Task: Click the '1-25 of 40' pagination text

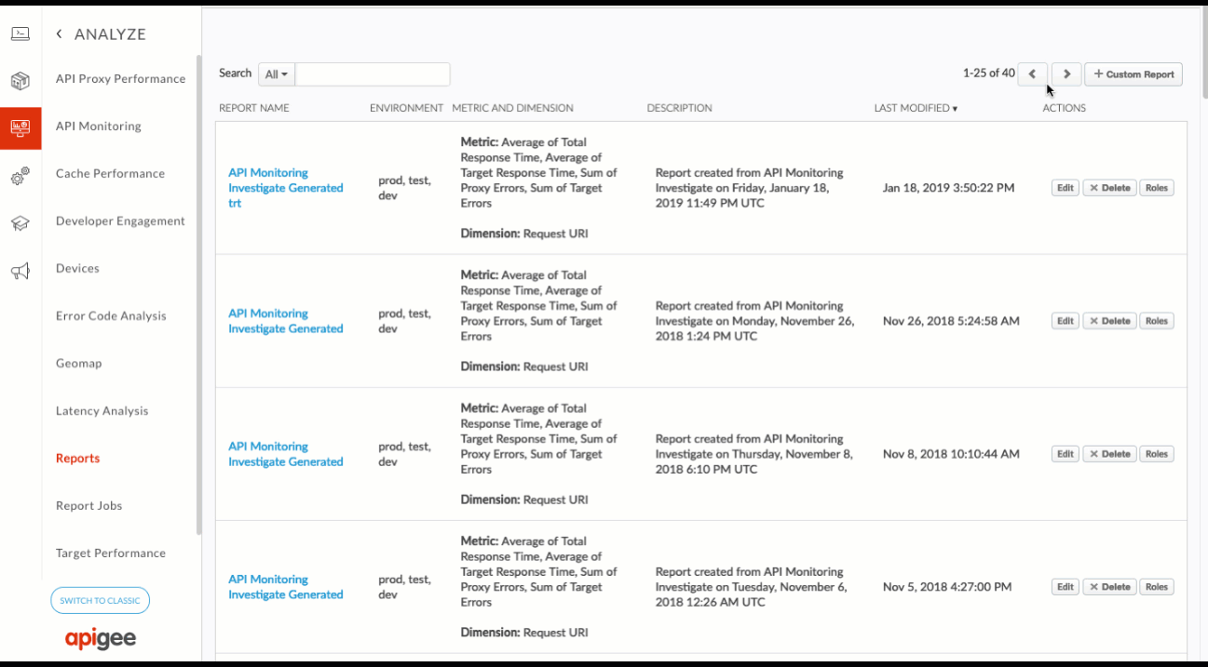Action: [988, 73]
